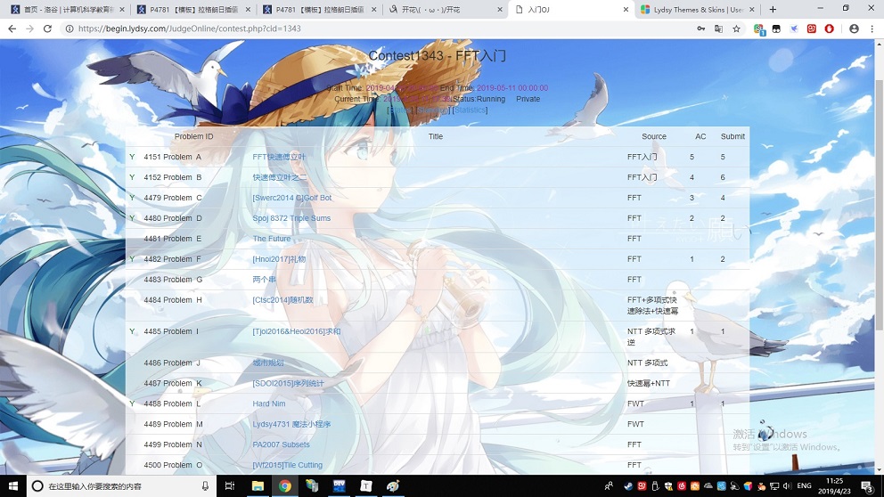
Task: Click the address bar URL
Action: (190, 29)
